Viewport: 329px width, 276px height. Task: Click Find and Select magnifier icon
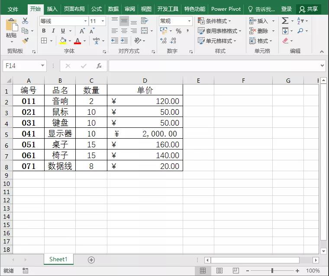[x=300, y=31]
